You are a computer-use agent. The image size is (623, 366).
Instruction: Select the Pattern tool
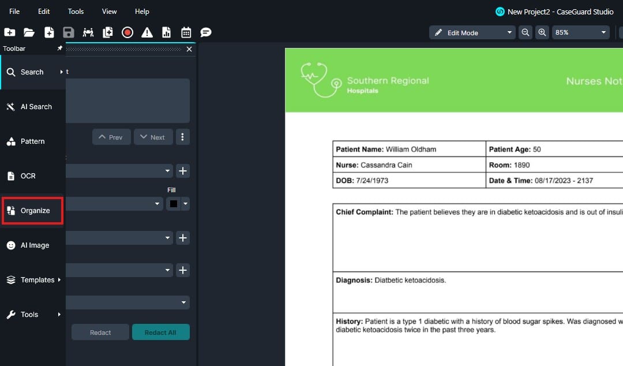pyautogui.click(x=32, y=141)
